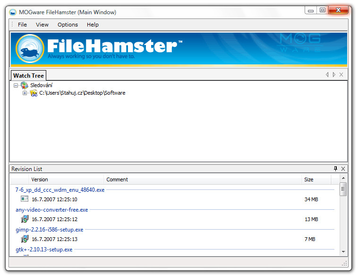Viewport: 358px width, 277px height.
Task: Click the Revision List scroll up arrow
Action: pos(343,178)
